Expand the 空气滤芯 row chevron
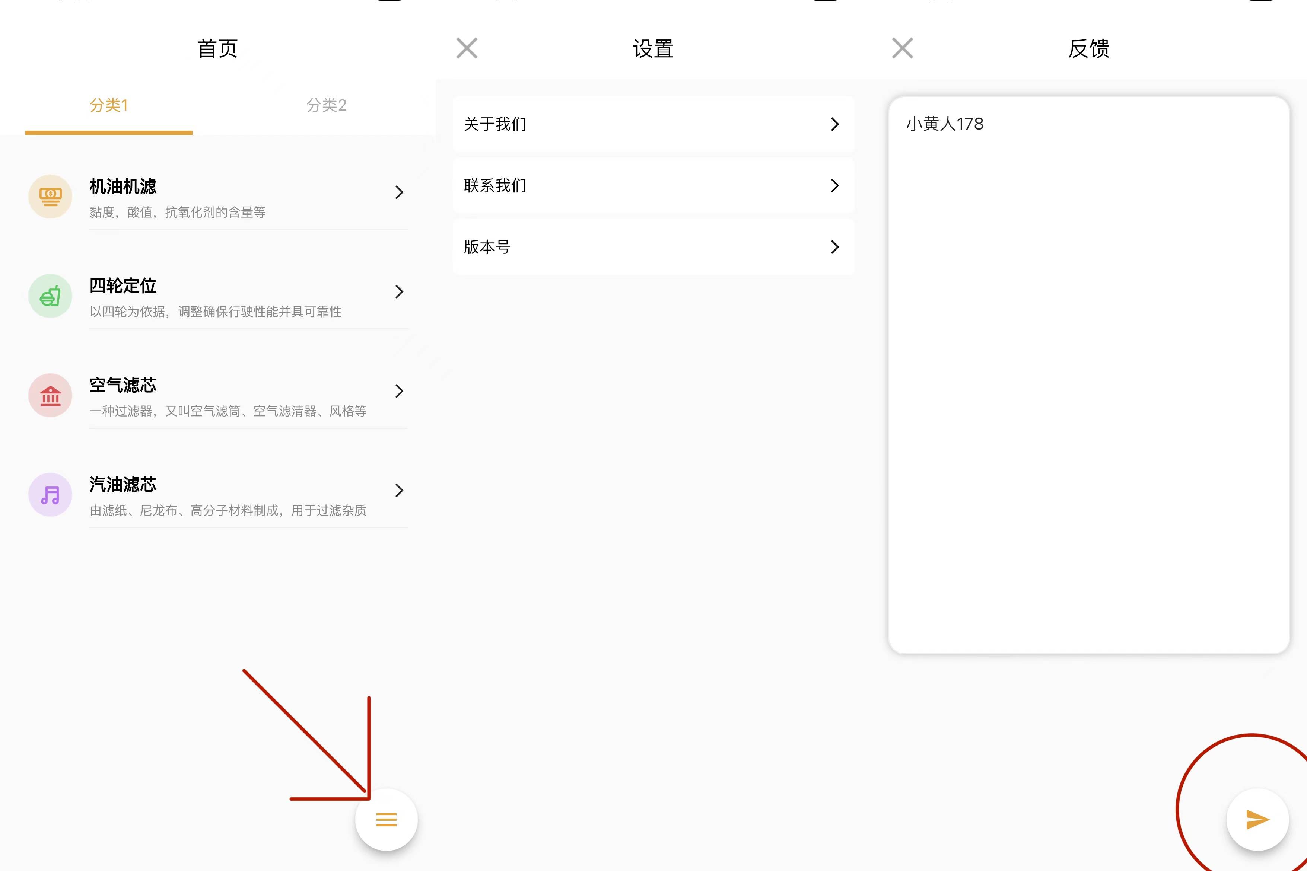Image resolution: width=1307 pixels, height=871 pixels. point(399,391)
